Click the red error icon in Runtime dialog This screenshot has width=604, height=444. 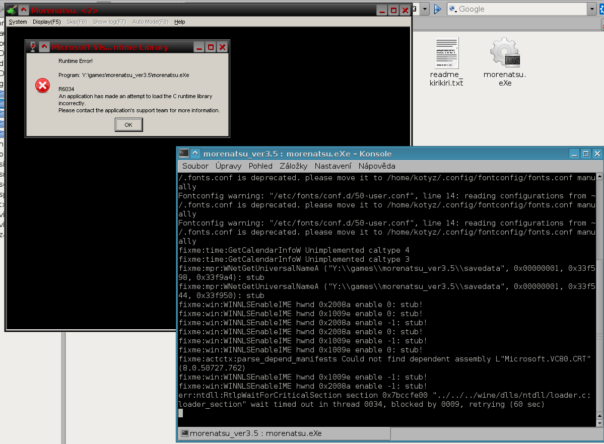click(43, 86)
